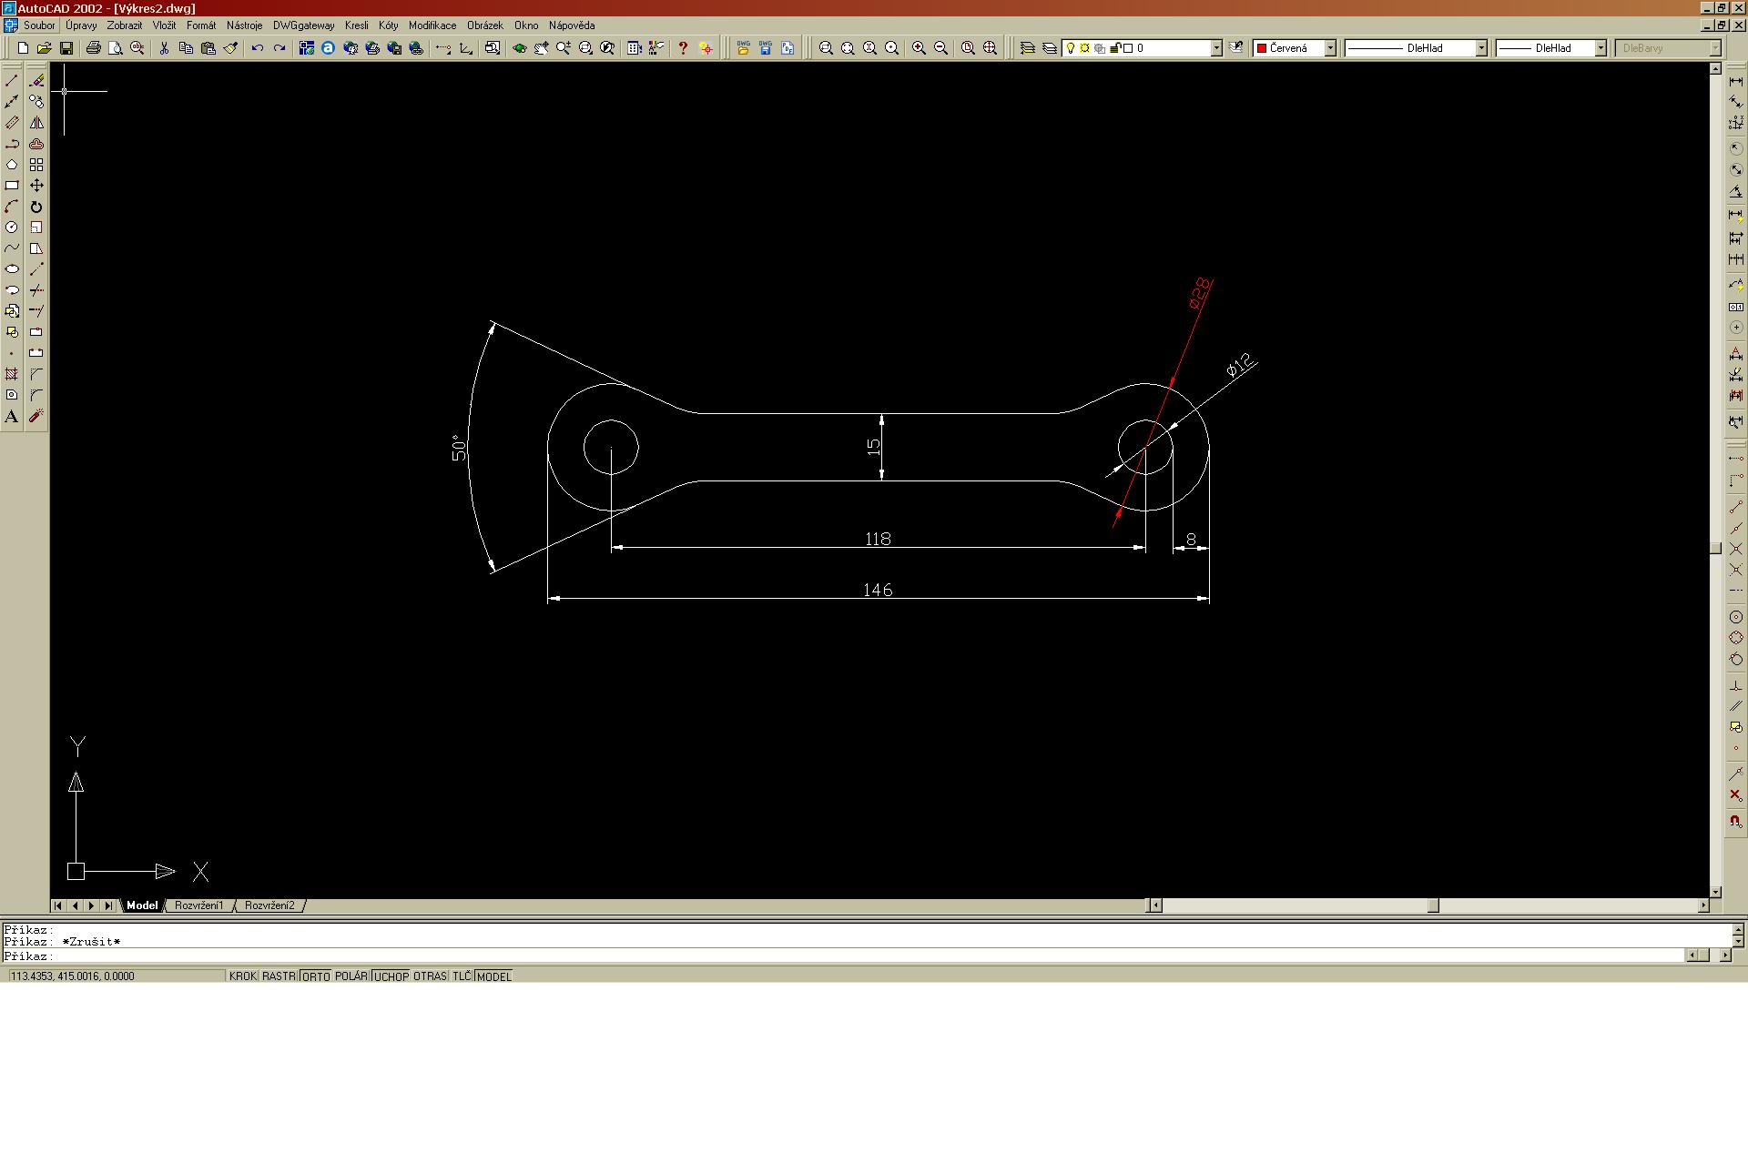Screen dimensions: 1748x1163
Task: Click the Print icon
Action: click(x=93, y=48)
